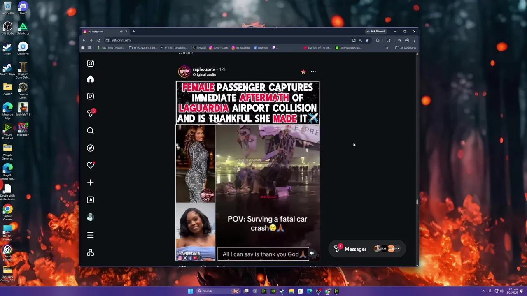Open the Windows Start button
This screenshot has width=527, height=296.
pyautogui.click(x=190, y=291)
